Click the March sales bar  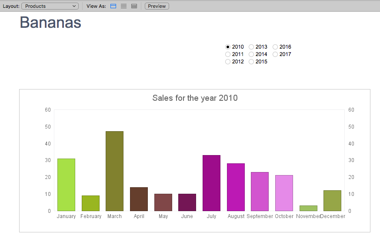coord(115,171)
